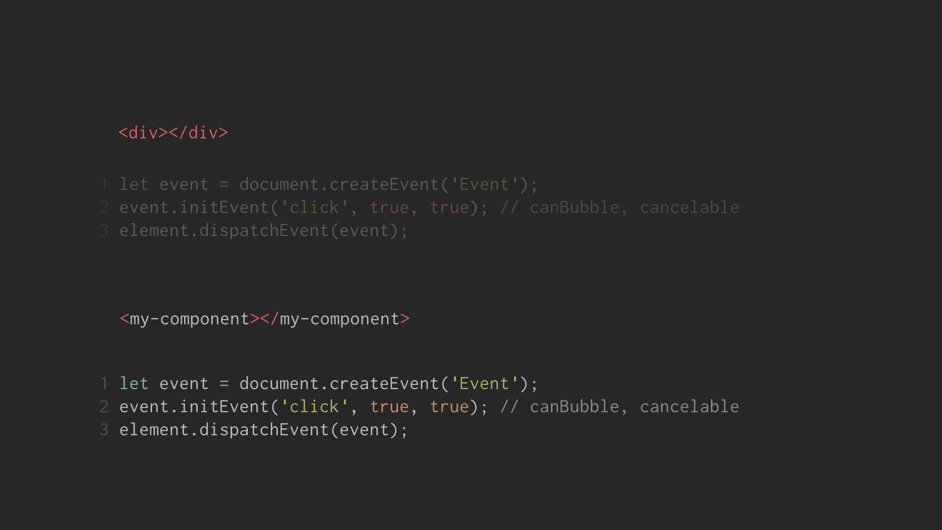Viewport: 942px width, 530px height.
Task: Click 'canBubble, cancelable' comment in bright block
Action: [634, 407]
